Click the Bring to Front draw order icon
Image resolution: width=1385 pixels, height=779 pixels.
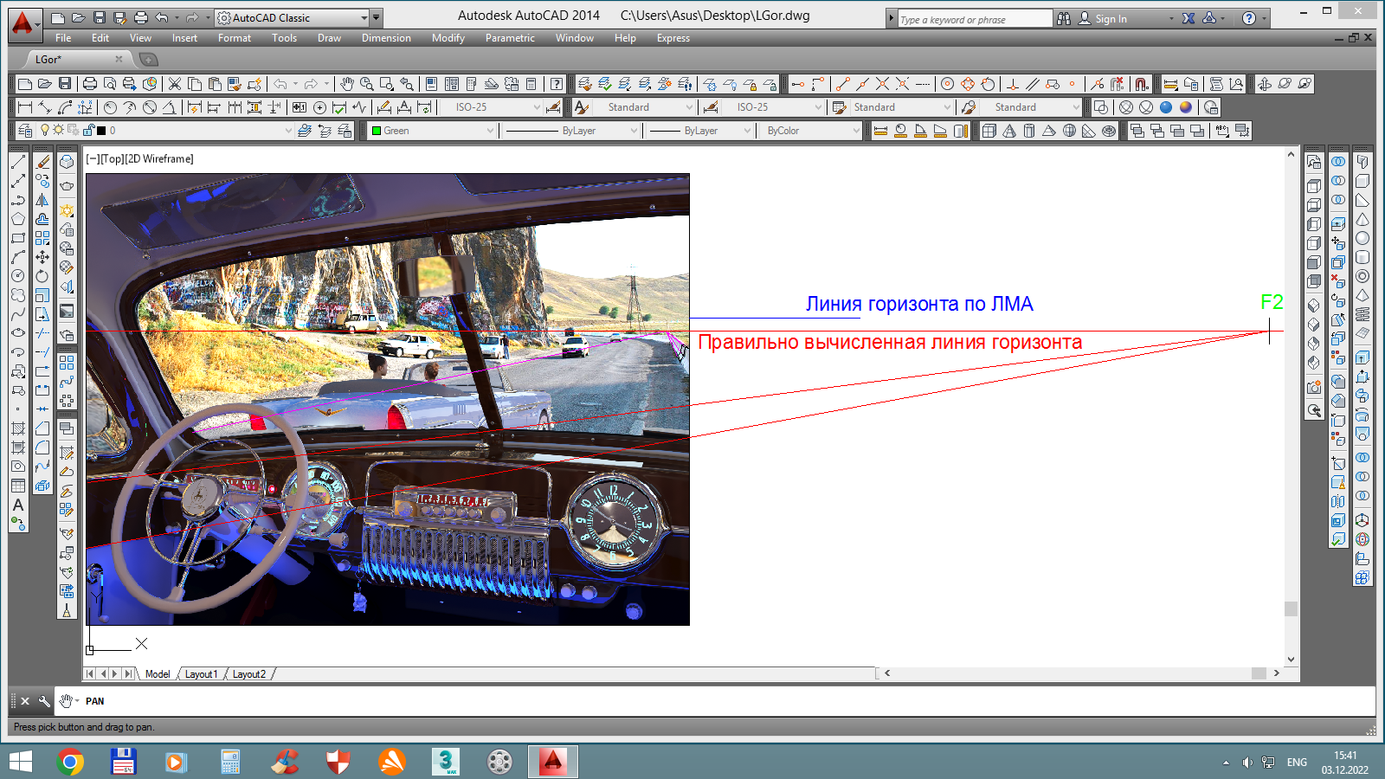click(x=1137, y=131)
